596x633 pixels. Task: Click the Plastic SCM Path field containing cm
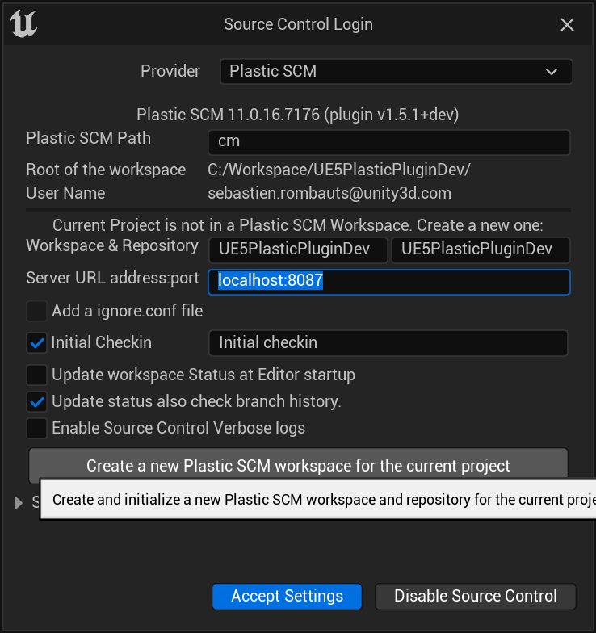(x=389, y=142)
